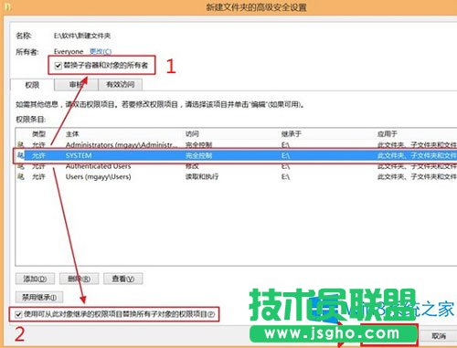The width and height of the screenshot is (457, 348).
Task: Click the 禁用继承(I) button
Action: (x=39, y=297)
